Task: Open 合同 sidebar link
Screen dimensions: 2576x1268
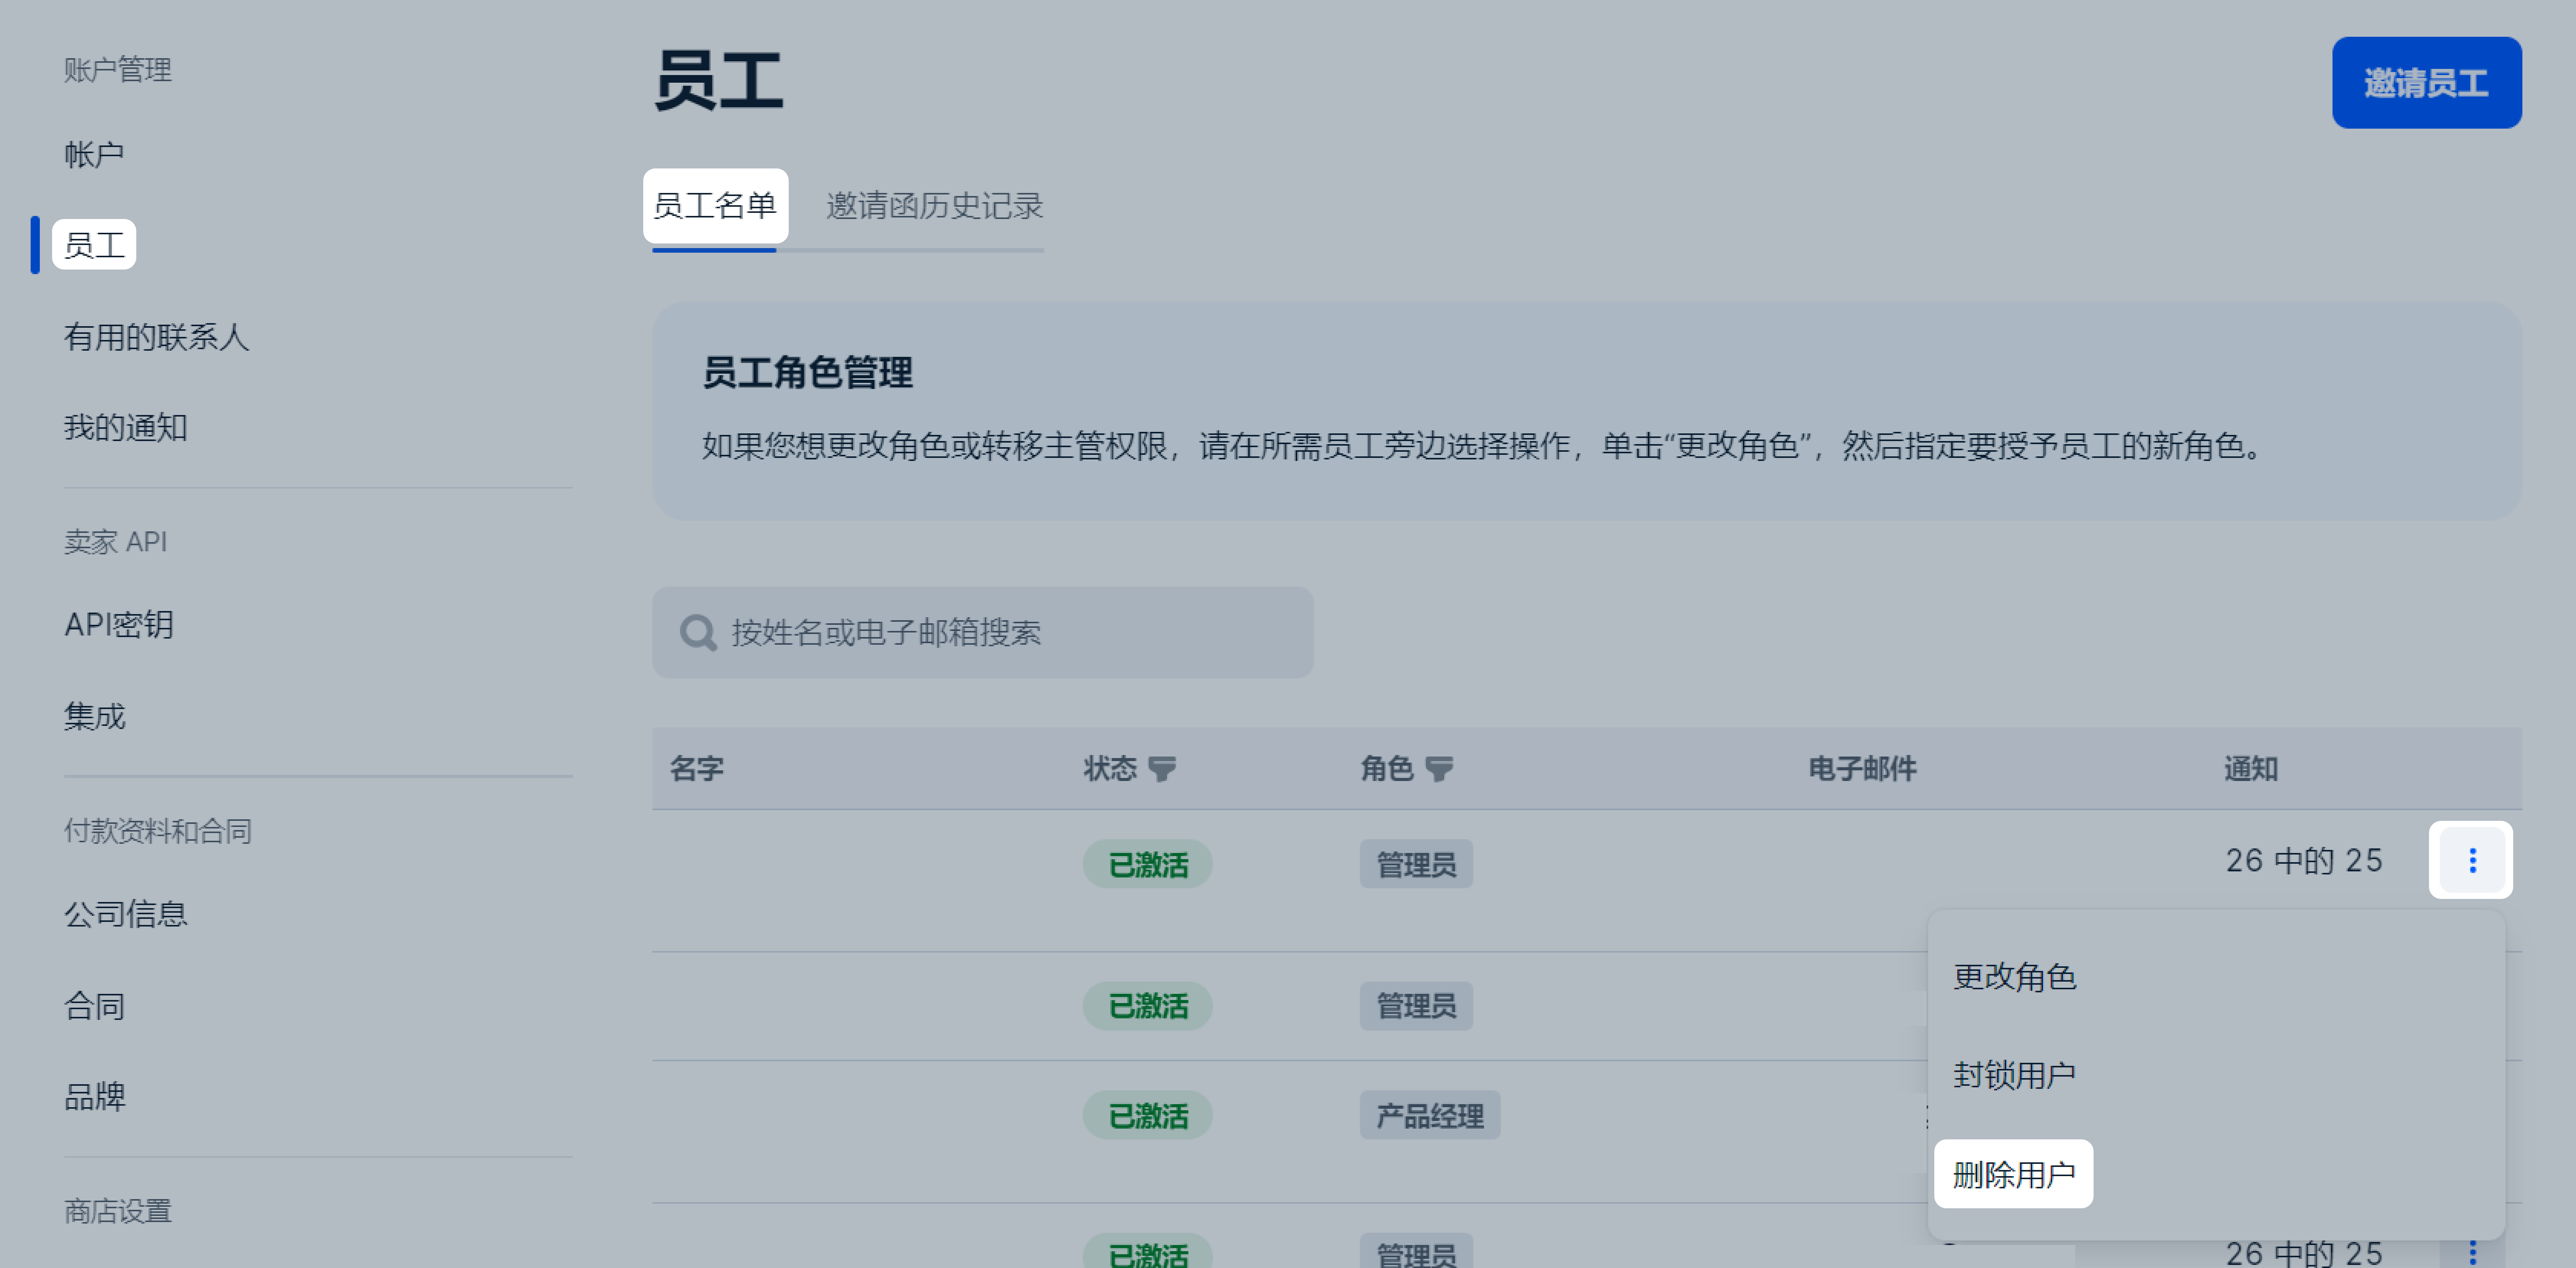Action: point(95,1006)
